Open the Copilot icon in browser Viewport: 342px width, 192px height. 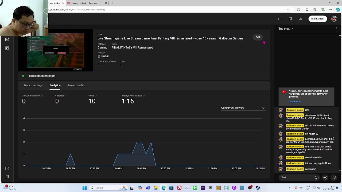[338, 10]
